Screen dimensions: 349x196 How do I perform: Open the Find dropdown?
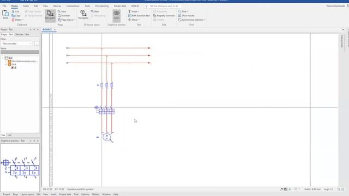tap(183, 11)
